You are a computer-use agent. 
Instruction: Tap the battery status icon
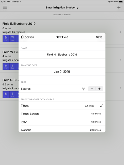point(121,2)
